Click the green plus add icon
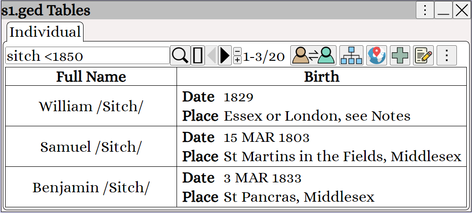The height and width of the screenshot is (213, 472). (400, 56)
